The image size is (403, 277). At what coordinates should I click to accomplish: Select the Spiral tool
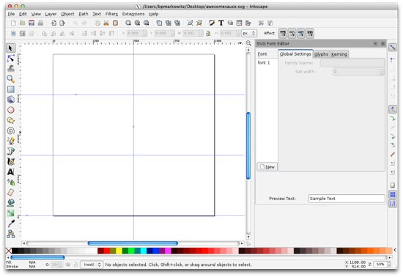click(x=10, y=130)
